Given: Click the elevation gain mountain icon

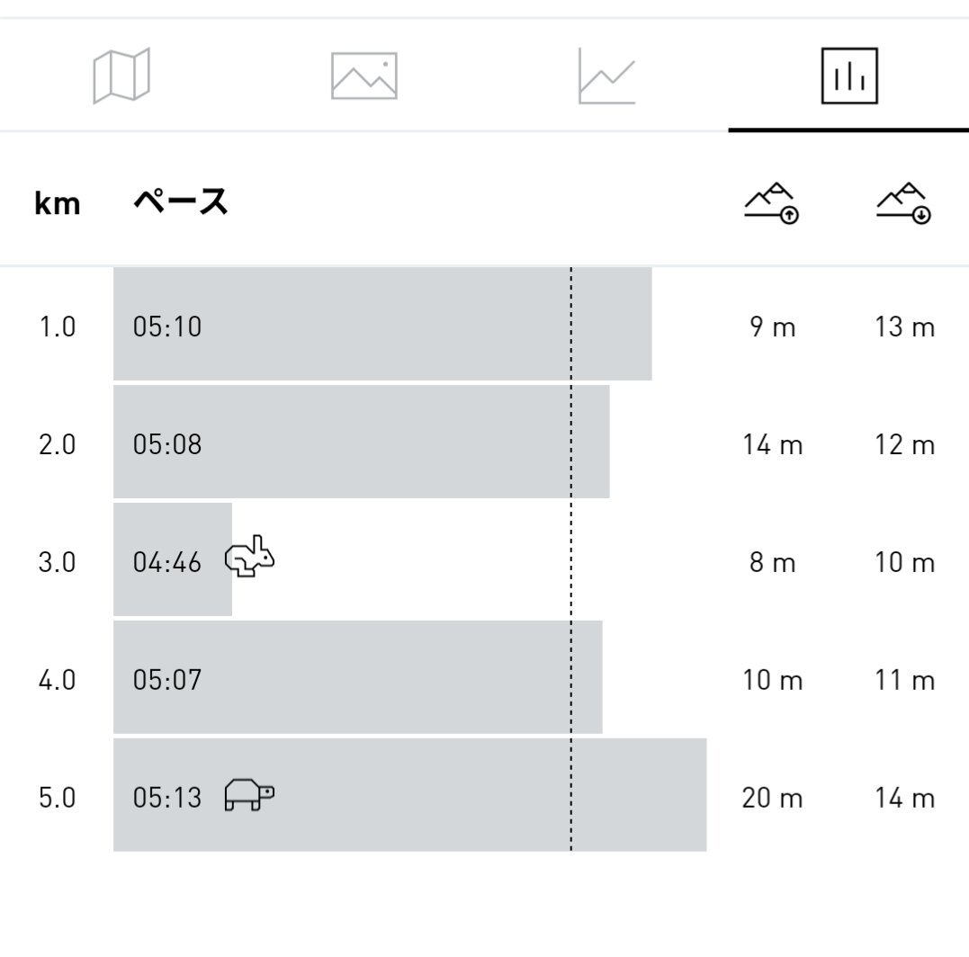Looking at the screenshot, I should (771, 202).
